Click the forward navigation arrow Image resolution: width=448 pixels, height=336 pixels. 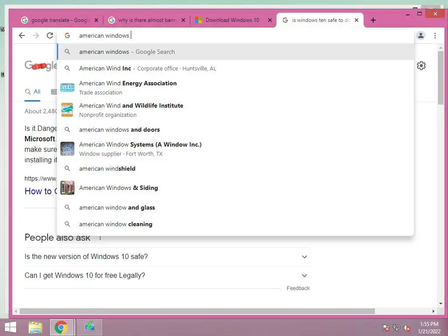(36, 35)
